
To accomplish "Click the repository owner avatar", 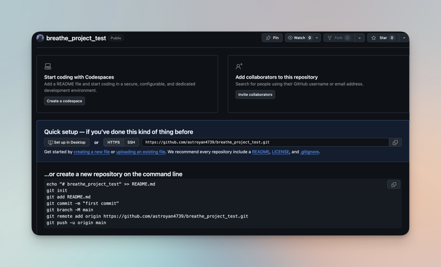I will tap(40, 38).
